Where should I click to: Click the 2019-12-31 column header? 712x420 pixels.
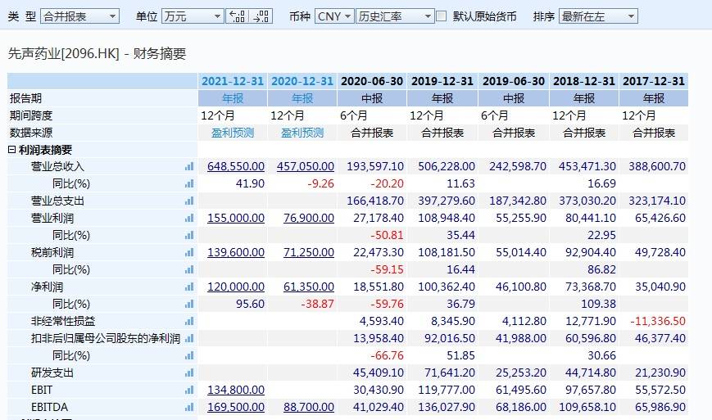442,81
